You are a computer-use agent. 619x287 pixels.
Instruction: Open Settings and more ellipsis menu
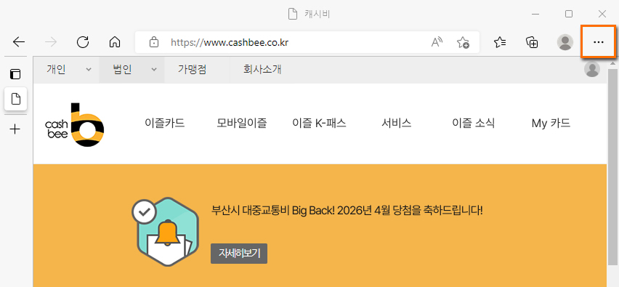coord(599,42)
